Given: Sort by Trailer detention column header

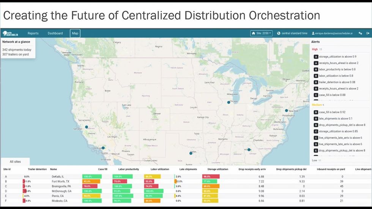Looking at the screenshot, I should (x=37, y=169).
